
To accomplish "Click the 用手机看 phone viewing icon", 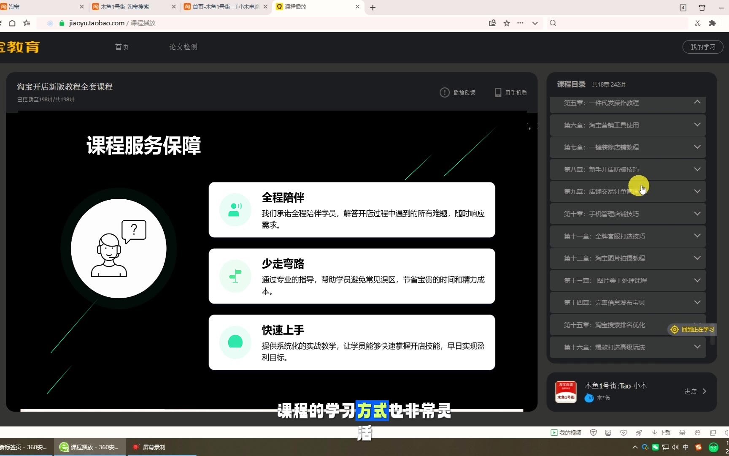I will (x=498, y=92).
